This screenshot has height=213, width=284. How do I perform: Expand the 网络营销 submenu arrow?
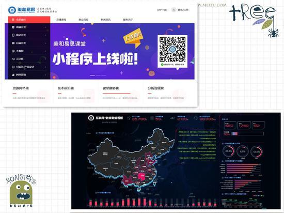click(45, 75)
